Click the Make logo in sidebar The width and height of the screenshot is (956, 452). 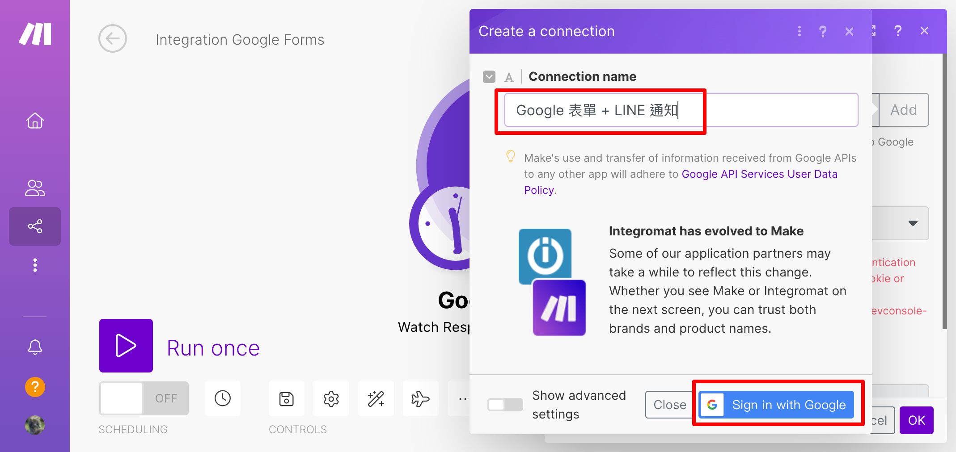pyautogui.click(x=35, y=34)
